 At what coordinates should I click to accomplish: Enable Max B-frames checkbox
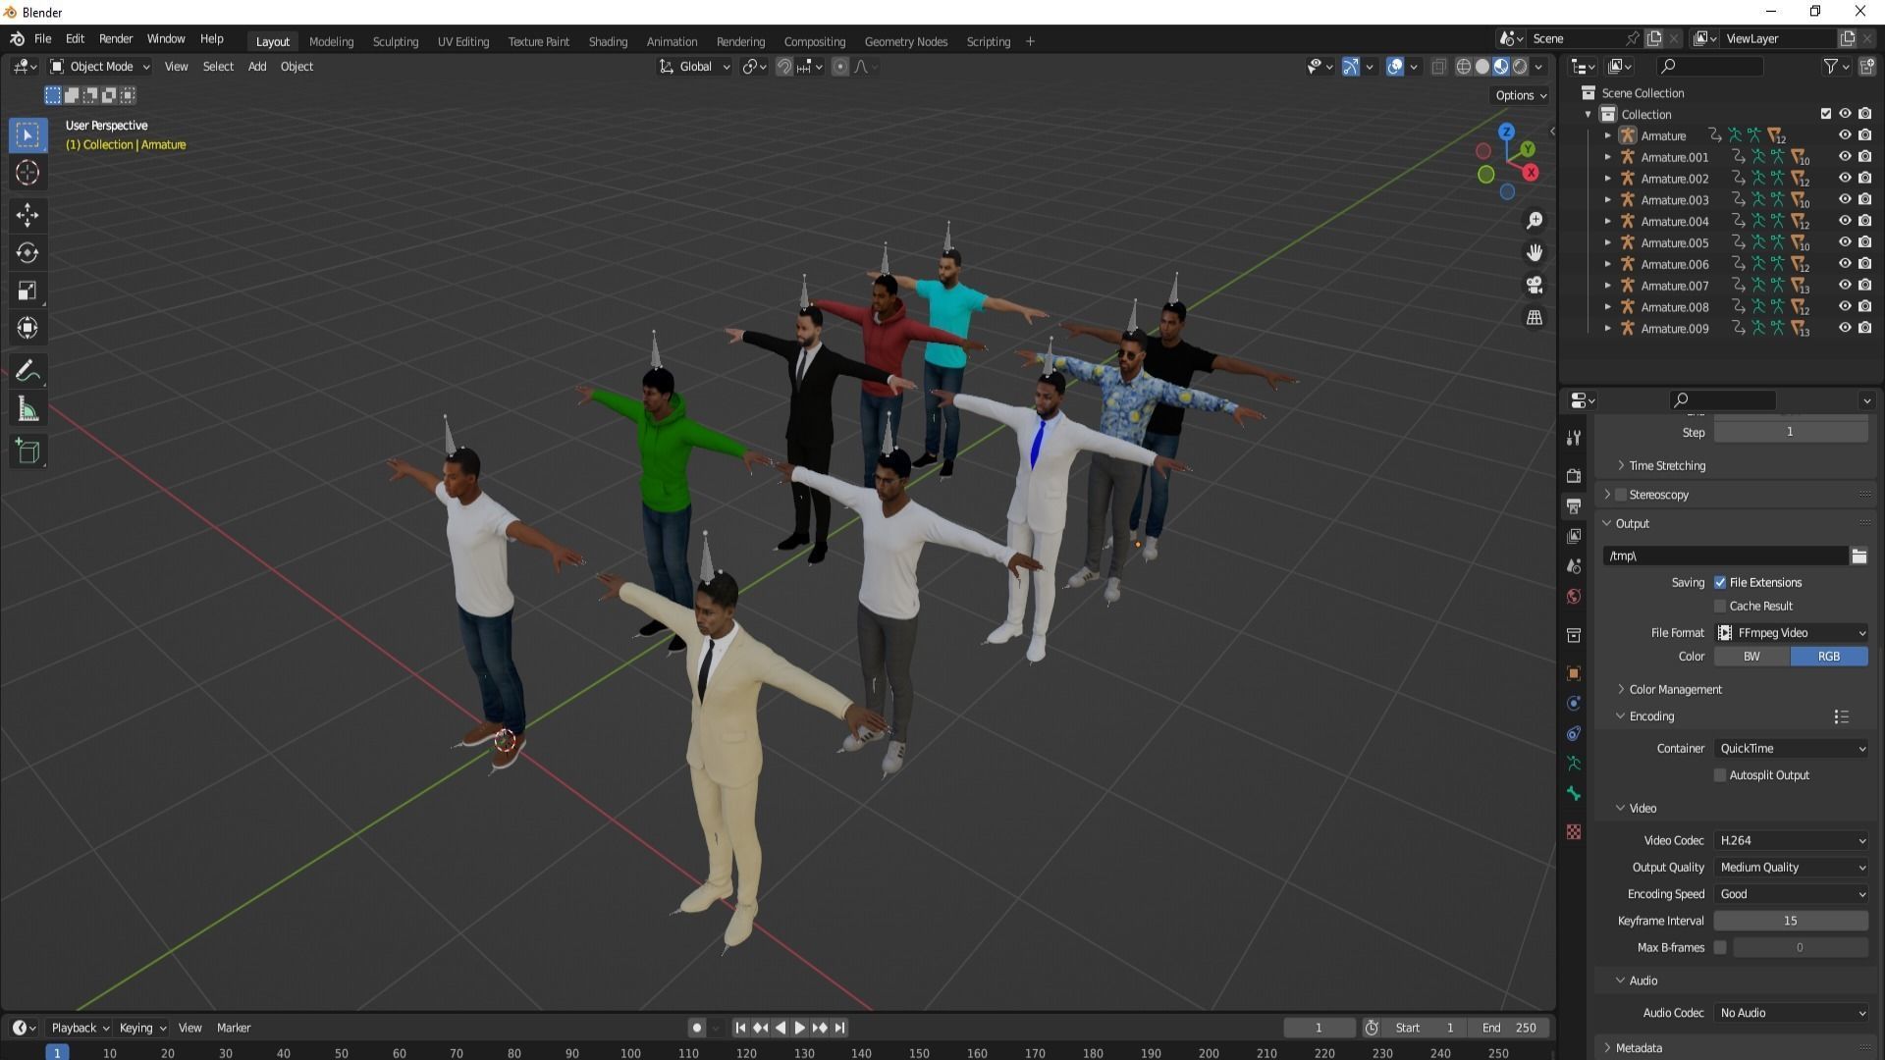tap(1720, 947)
